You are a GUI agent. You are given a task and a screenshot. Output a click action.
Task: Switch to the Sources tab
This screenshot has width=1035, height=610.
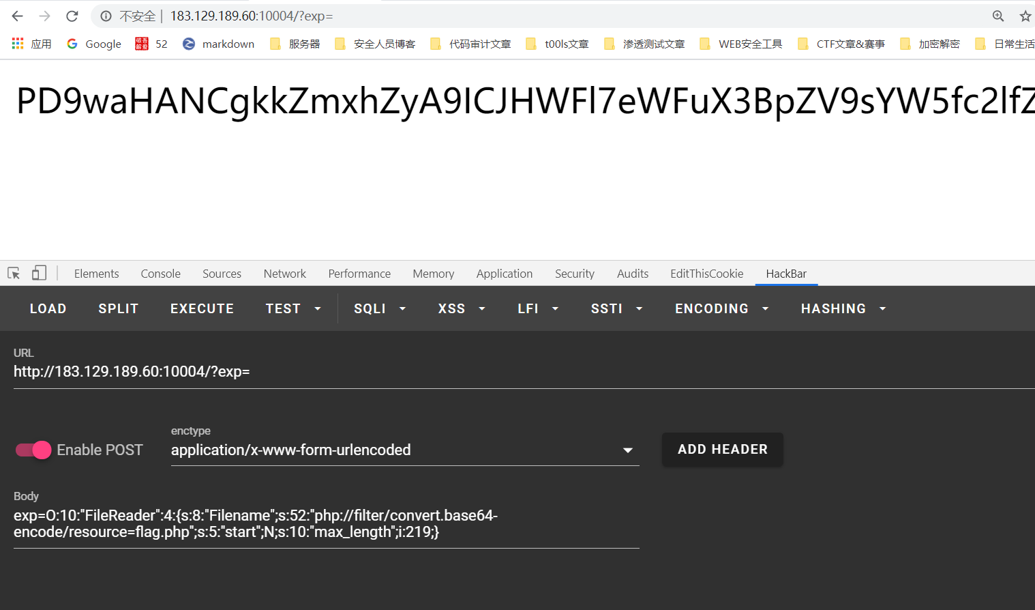[222, 274]
